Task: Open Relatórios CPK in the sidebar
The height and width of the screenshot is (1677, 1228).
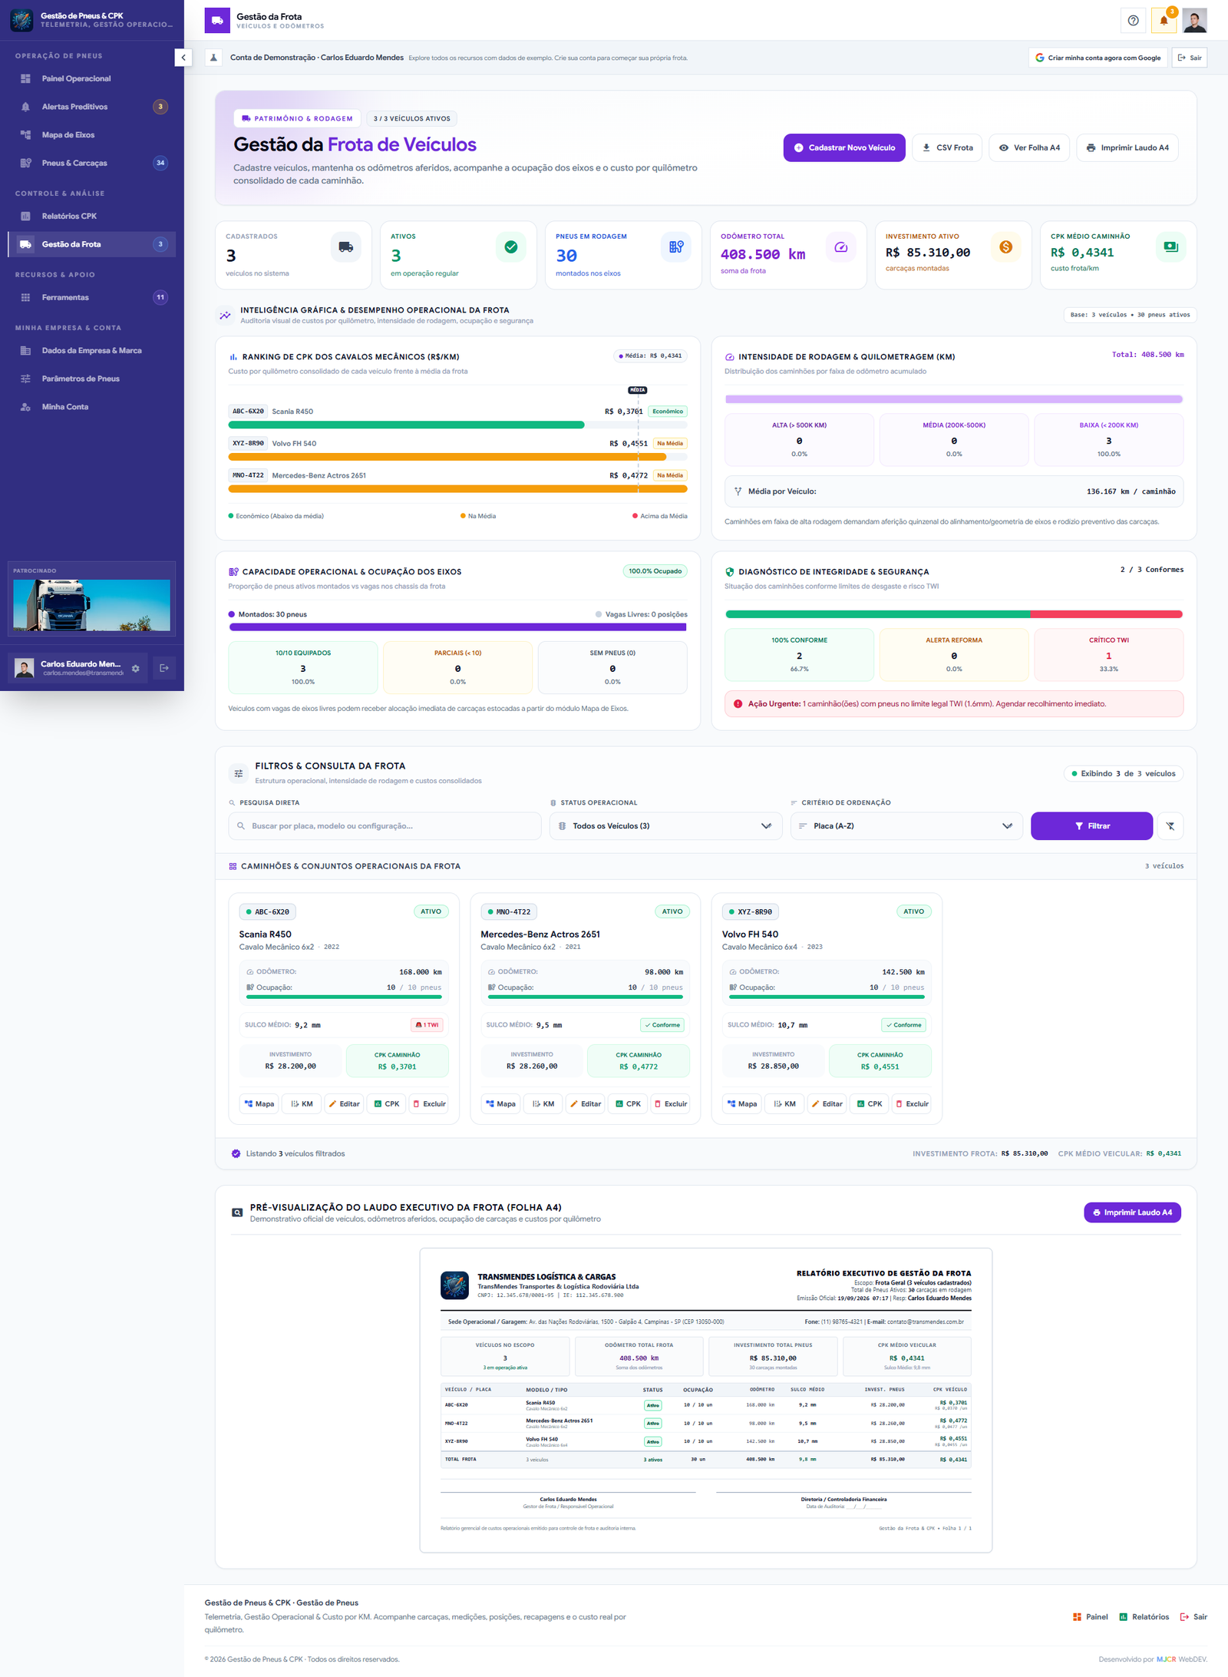Action: pos(92,217)
